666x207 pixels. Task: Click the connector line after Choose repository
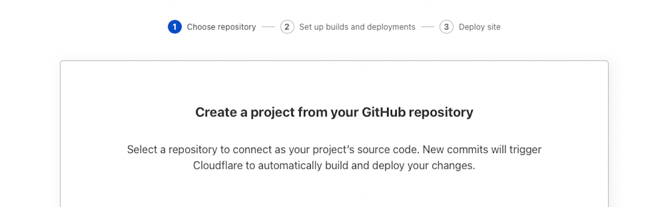[x=268, y=27]
